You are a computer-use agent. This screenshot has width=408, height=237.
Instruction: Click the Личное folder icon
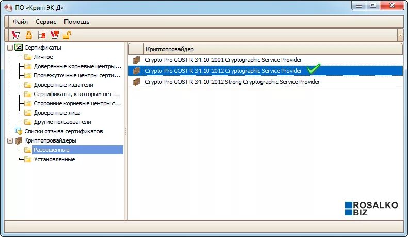click(28, 57)
